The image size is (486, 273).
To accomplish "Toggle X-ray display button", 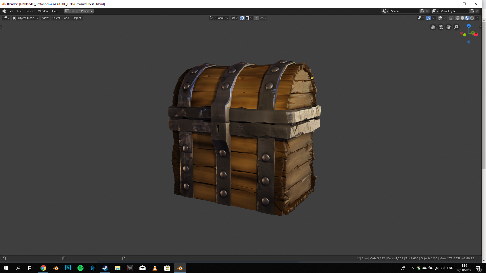I will tap(451, 18).
